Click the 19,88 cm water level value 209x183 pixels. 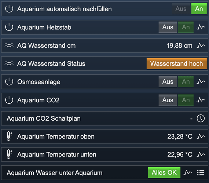179,45
